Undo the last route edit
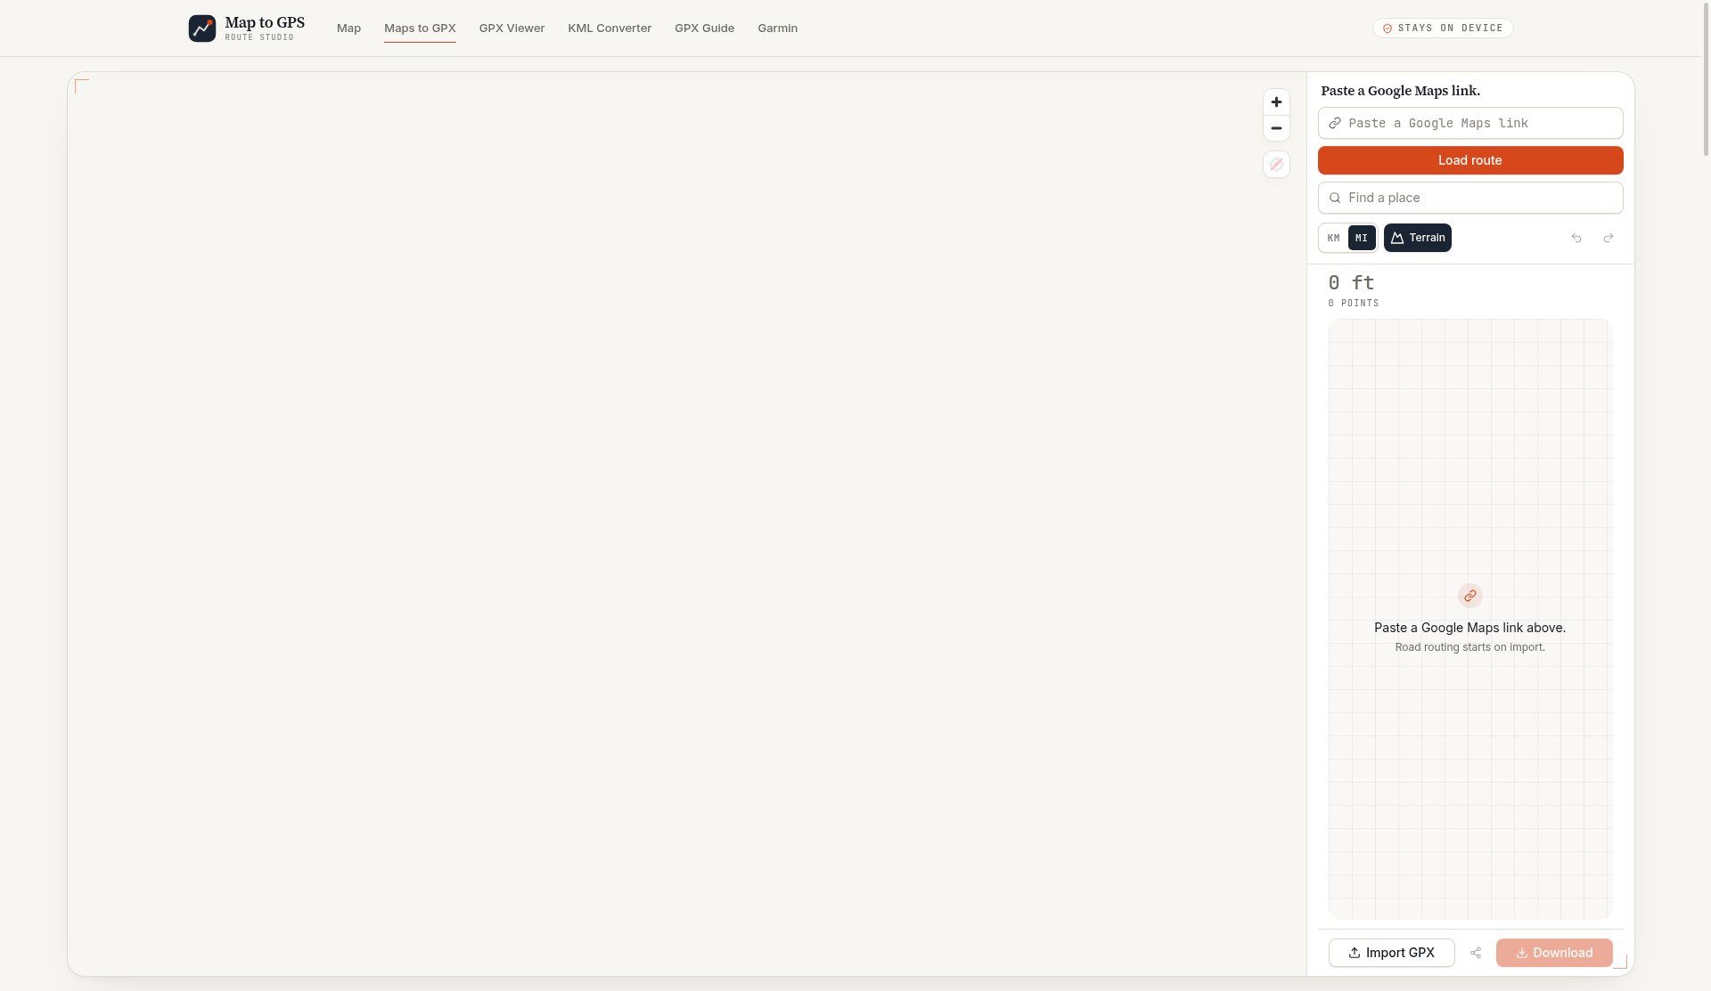This screenshot has height=991, width=1711. click(1576, 238)
